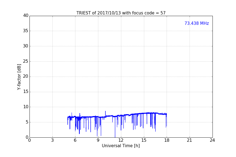Click the 'Y-factor [dB]' axis label
Viewport: 236px width, 157px height.
click(x=19, y=77)
